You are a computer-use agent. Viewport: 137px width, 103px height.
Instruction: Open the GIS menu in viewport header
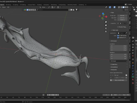(8, 7)
